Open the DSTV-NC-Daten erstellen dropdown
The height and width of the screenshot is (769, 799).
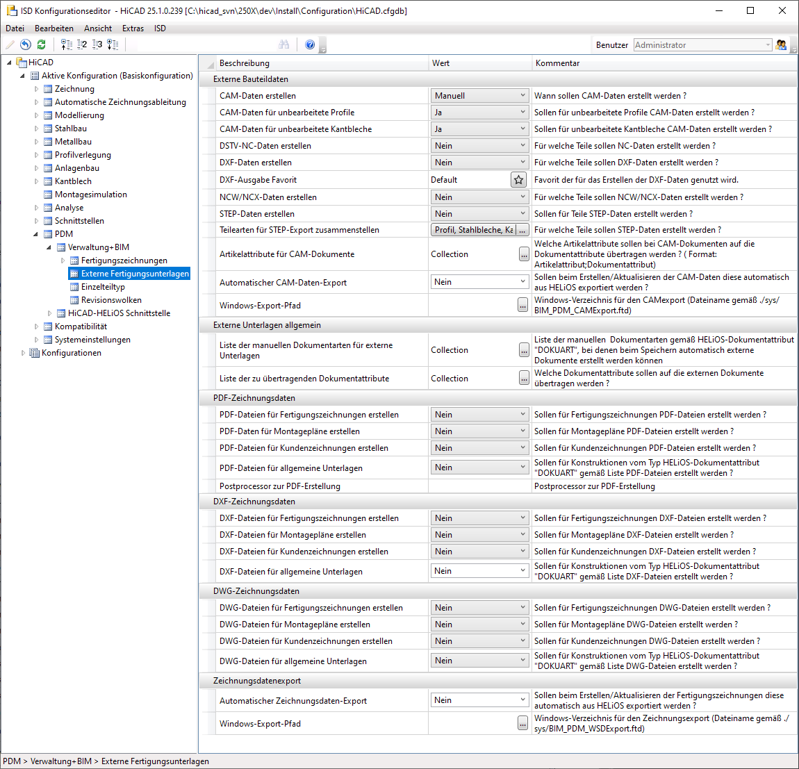click(x=479, y=146)
